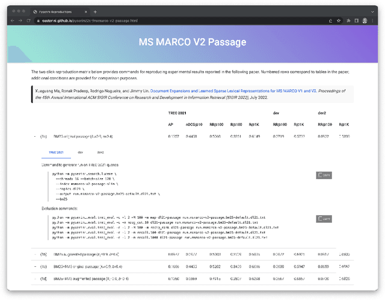The height and width of the screenshot is (300, 385).
Task: Switch to the dev tab
Action: coord(80,152)
